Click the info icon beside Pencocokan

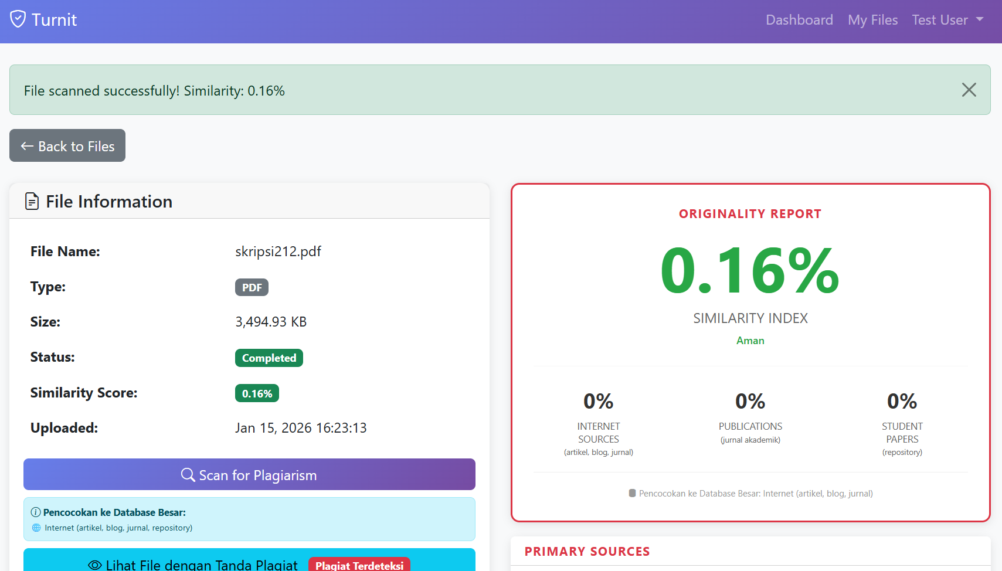click(x=36, y=512)
